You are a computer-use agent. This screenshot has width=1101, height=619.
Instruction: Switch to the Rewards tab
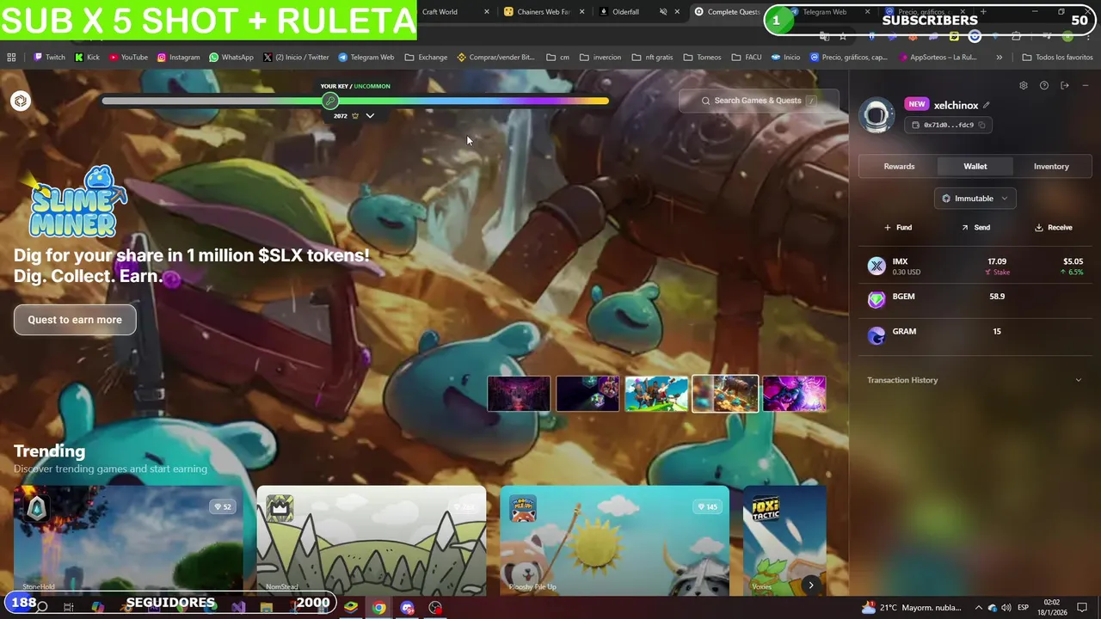coord(899,167)
